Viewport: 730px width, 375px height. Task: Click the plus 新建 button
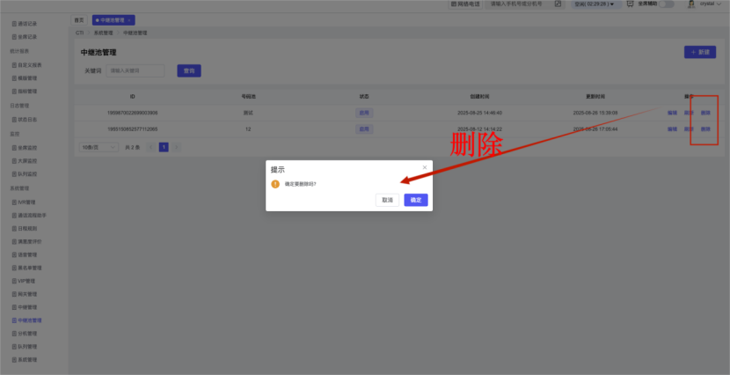[x=699, y=52]
